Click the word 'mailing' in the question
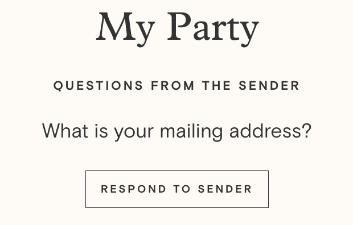 click(191, 132)
